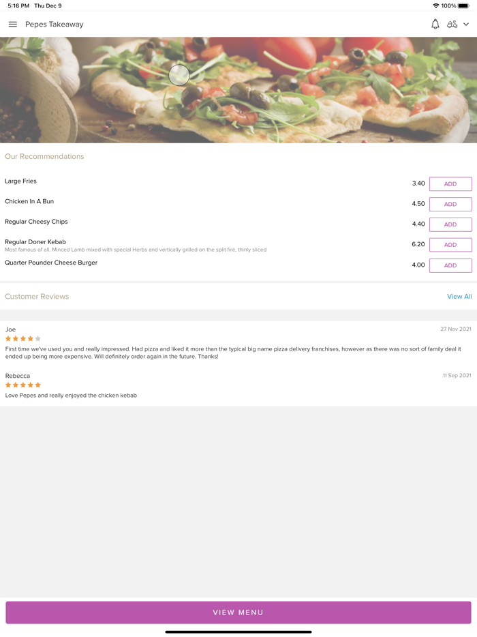This screenshot has width=477, height=637.
Task: Click Rebecca's five-star rating
Action: (23, 385)
